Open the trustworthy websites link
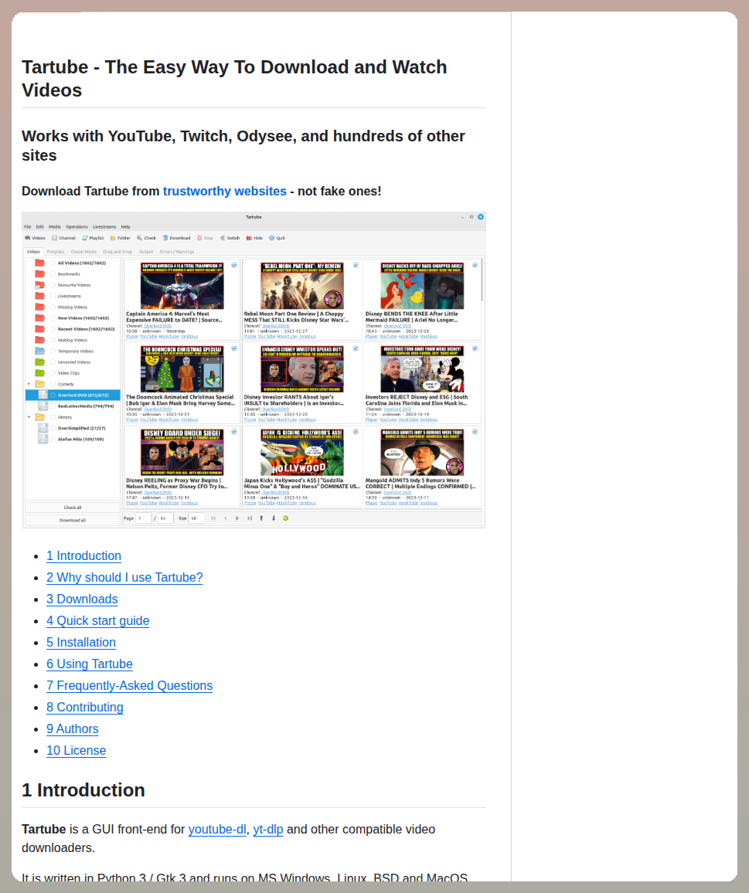 [x=225, y=192]
